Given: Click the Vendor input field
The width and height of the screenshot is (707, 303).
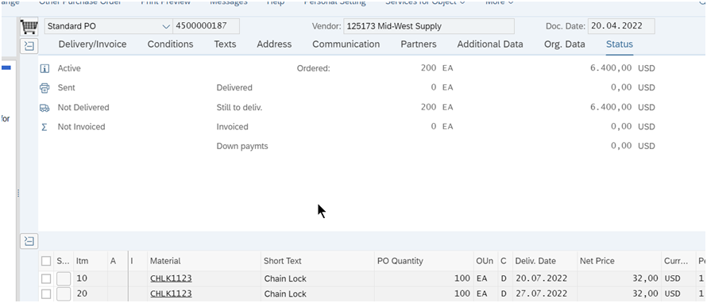Looking at the screenshot, I should pyautogui.click(x=428, y=26).
